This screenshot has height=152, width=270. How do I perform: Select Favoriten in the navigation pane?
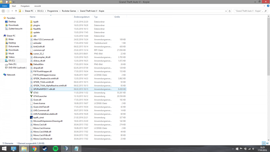(x=11, y=18)
